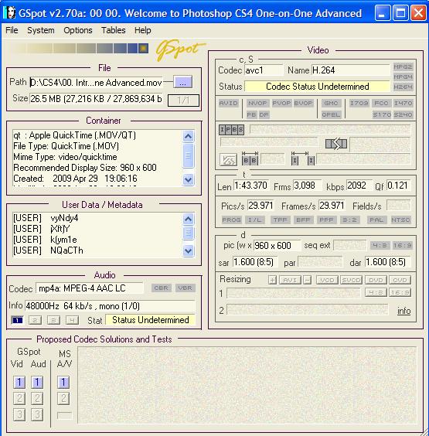Select audio stream 3 button
The width and height of the screenshot is (429, 436).
click(x=53, y=320)
